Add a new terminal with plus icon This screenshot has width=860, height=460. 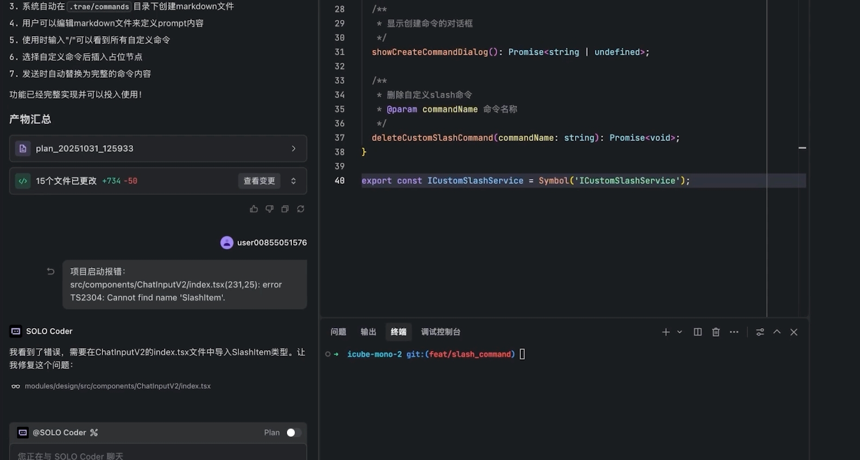click(666, 332)
